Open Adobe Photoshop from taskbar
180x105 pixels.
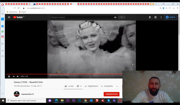(80, 101)
